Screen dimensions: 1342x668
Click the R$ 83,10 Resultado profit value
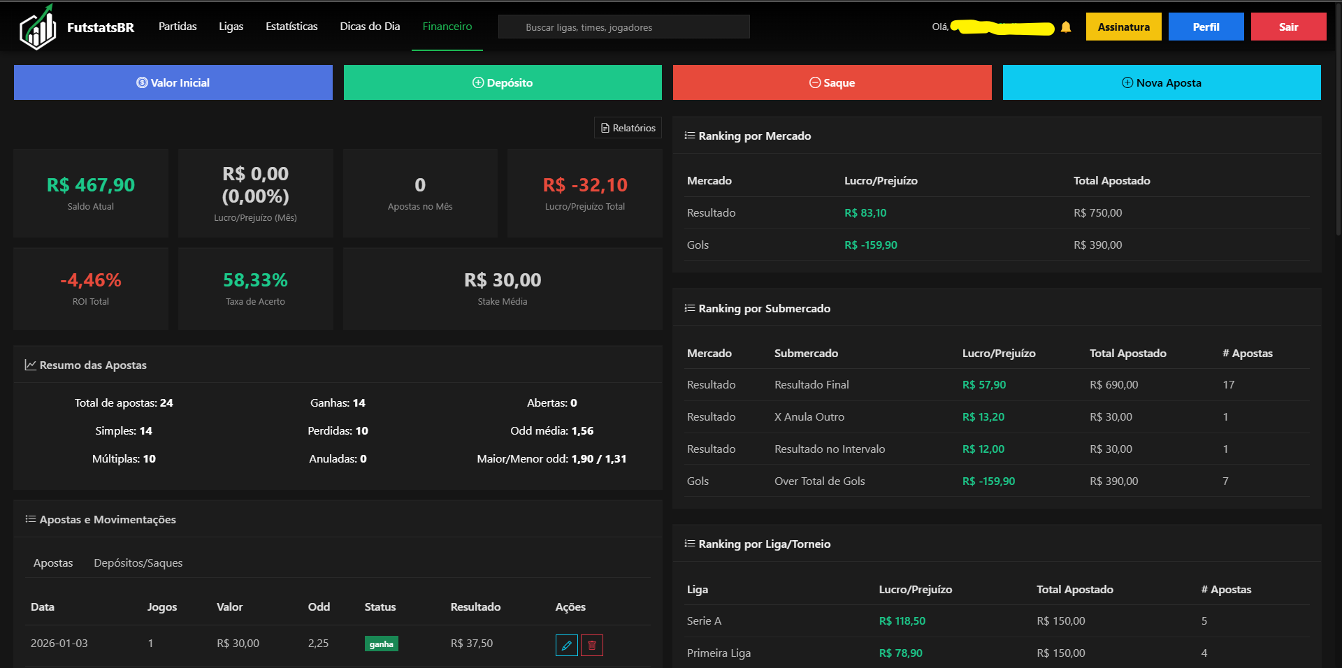(865, 213)
